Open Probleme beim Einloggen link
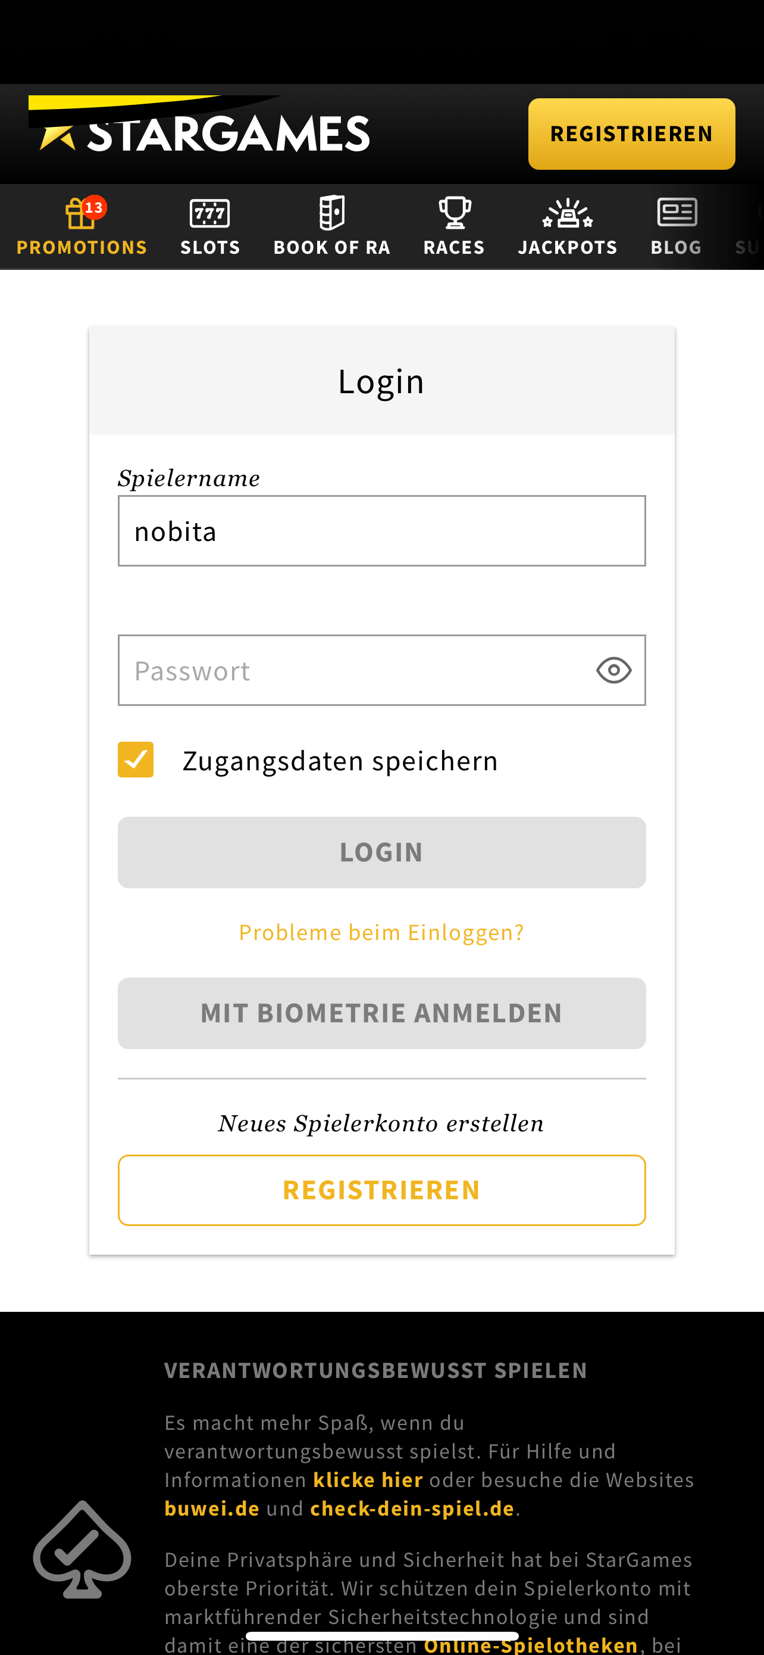 381,932
